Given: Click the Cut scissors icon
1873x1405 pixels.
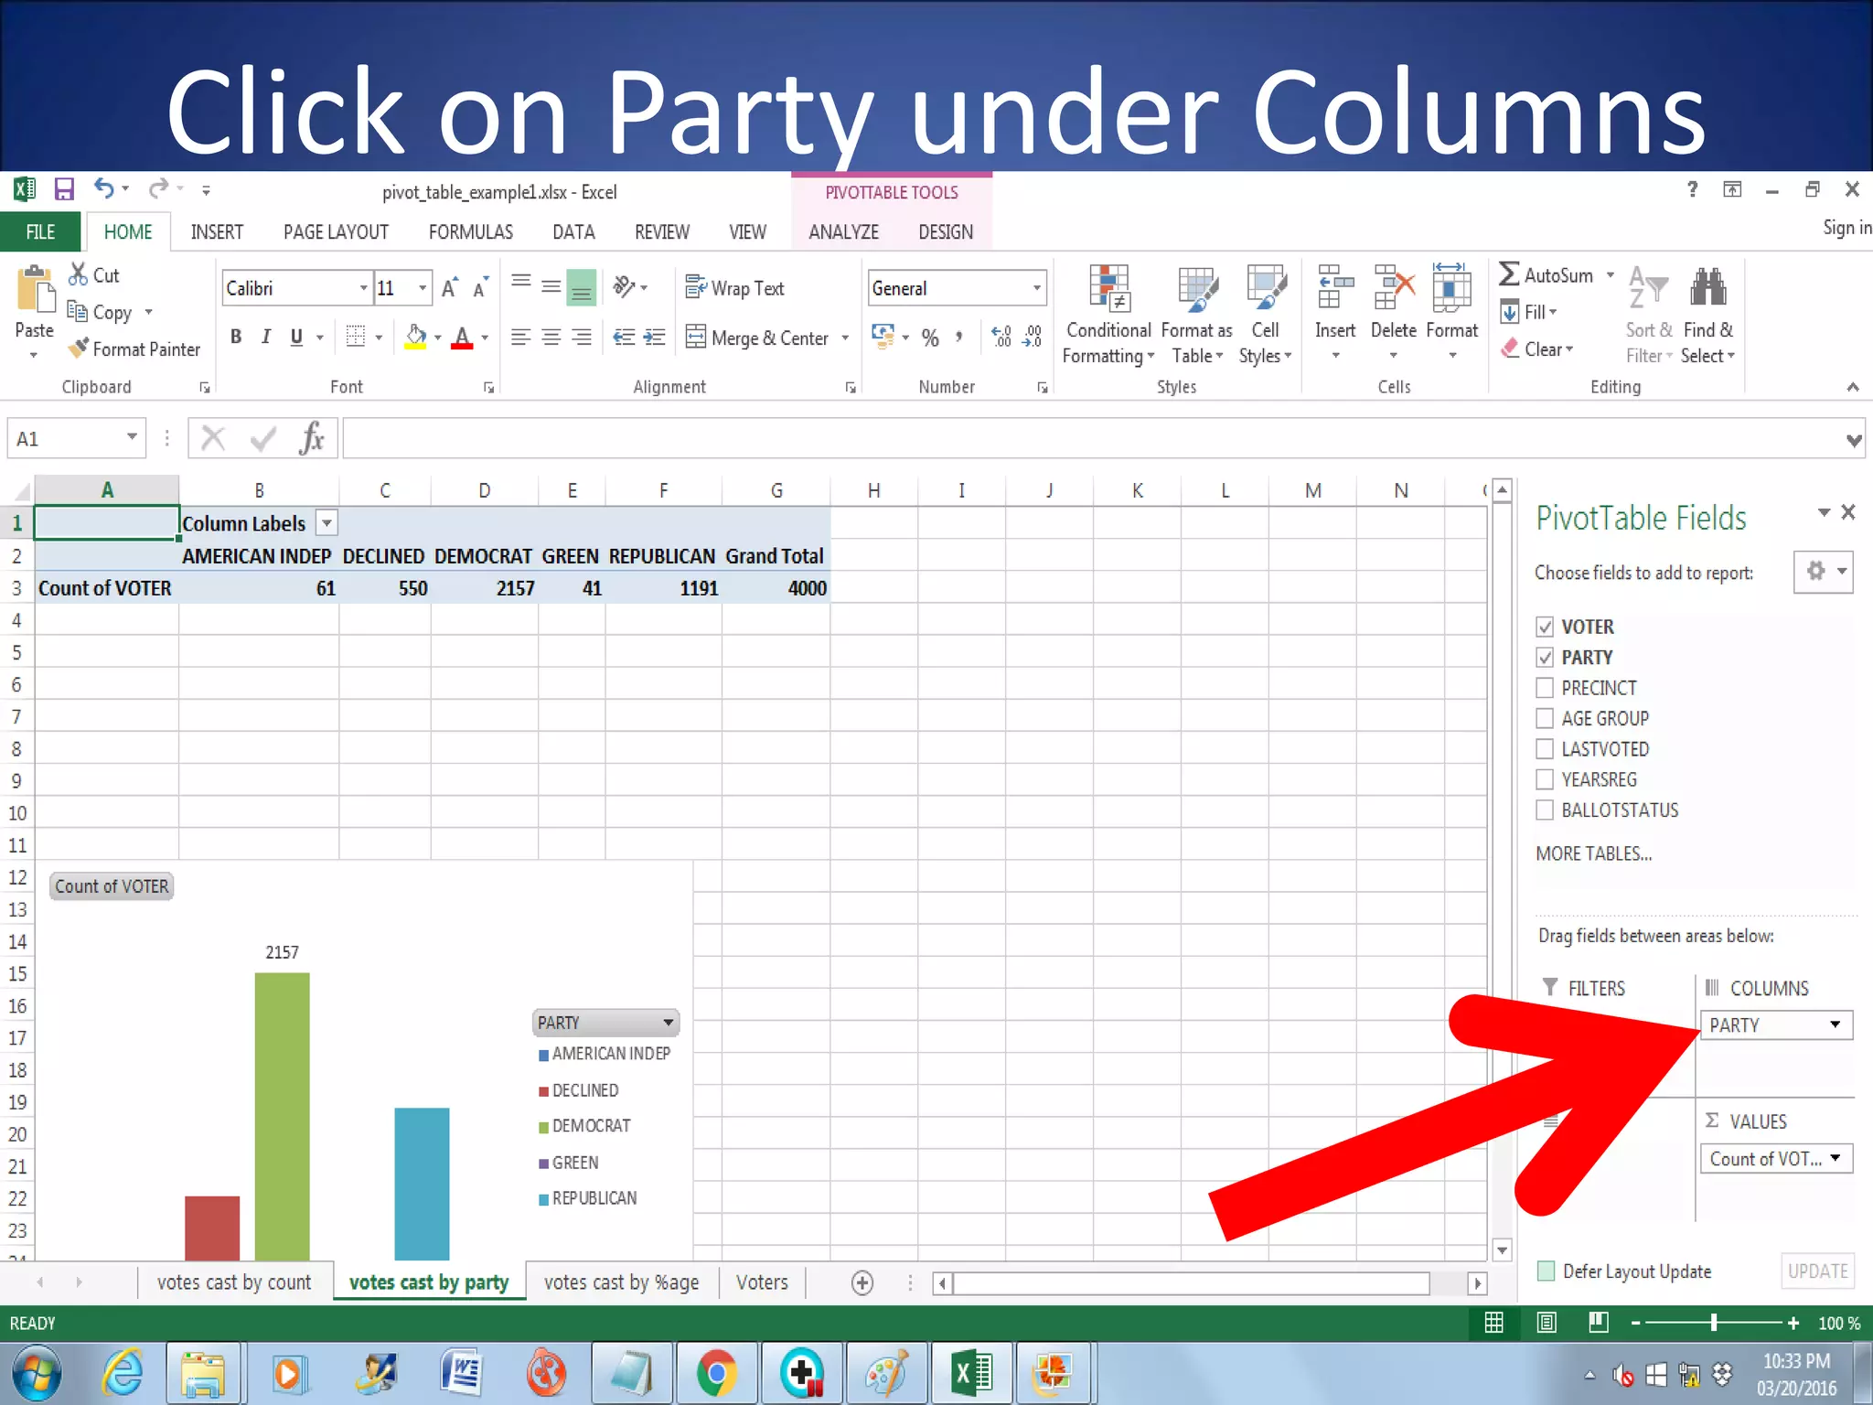Looking at the screenshot, I should pyautogui.click(x=79, y=274).
